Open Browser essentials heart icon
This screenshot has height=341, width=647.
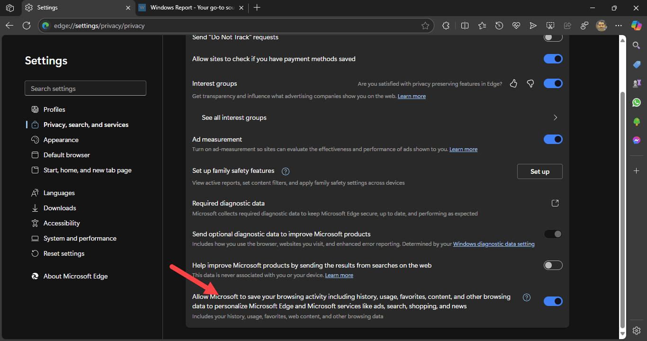(516, 26)
